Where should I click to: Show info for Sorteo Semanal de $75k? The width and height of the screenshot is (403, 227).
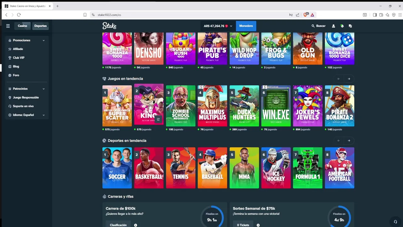click(x=258, y=225)
